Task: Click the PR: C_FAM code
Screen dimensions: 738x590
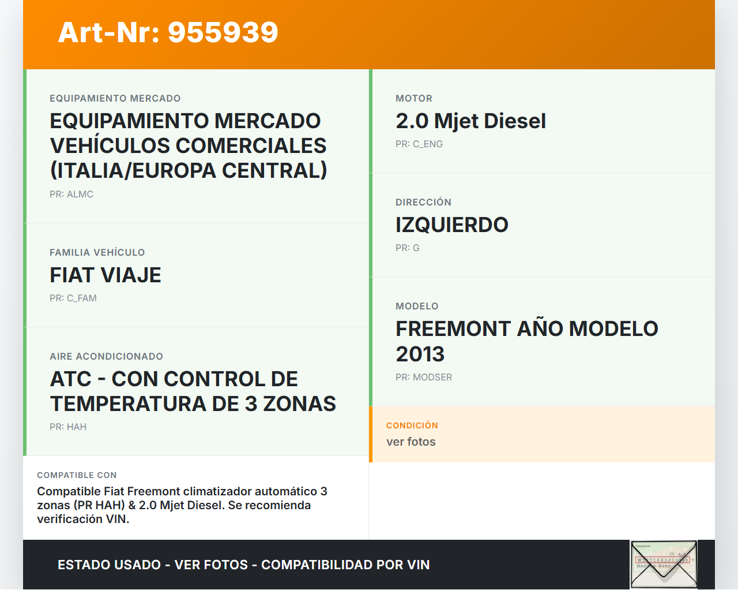Action: [73, 298]
